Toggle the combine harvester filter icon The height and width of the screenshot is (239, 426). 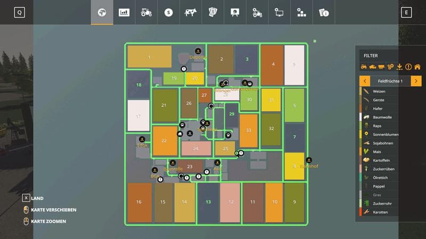pos(372,67)
